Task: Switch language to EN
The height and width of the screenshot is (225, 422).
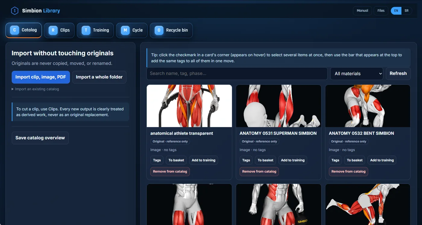Action: (x=396, y=11)
